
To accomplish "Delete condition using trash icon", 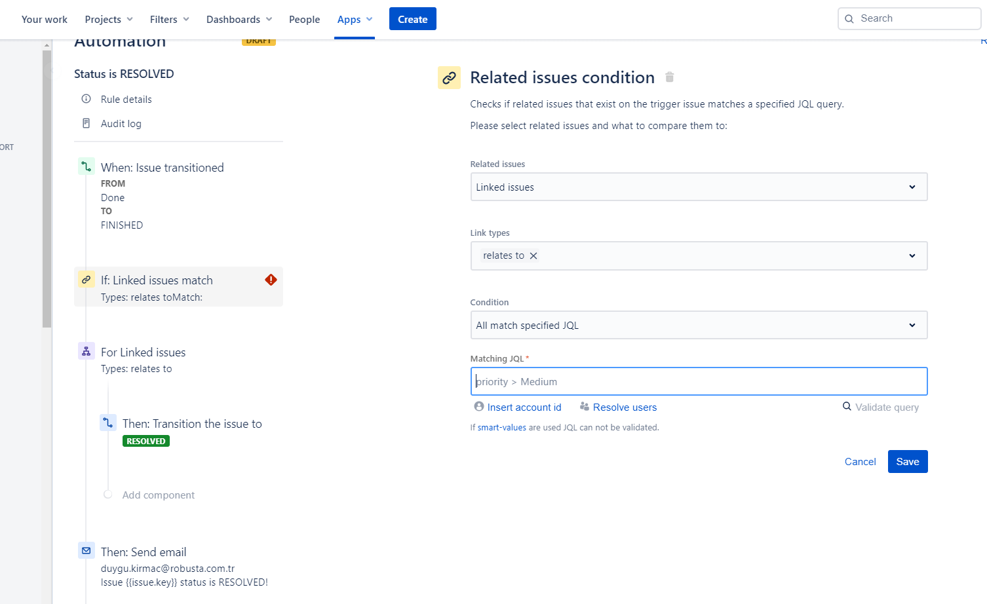I will [x=669, y=77].
